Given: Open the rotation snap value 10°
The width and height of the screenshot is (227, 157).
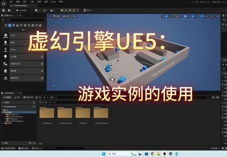Looking at the screenshot, I should (196, 16).
